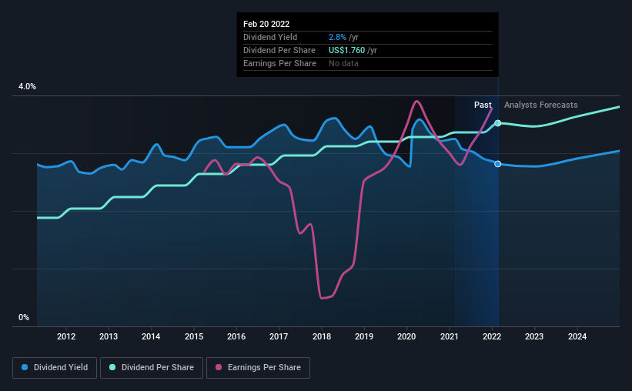Toggle the Earnings Per Share legend button

tap(258, 368)
